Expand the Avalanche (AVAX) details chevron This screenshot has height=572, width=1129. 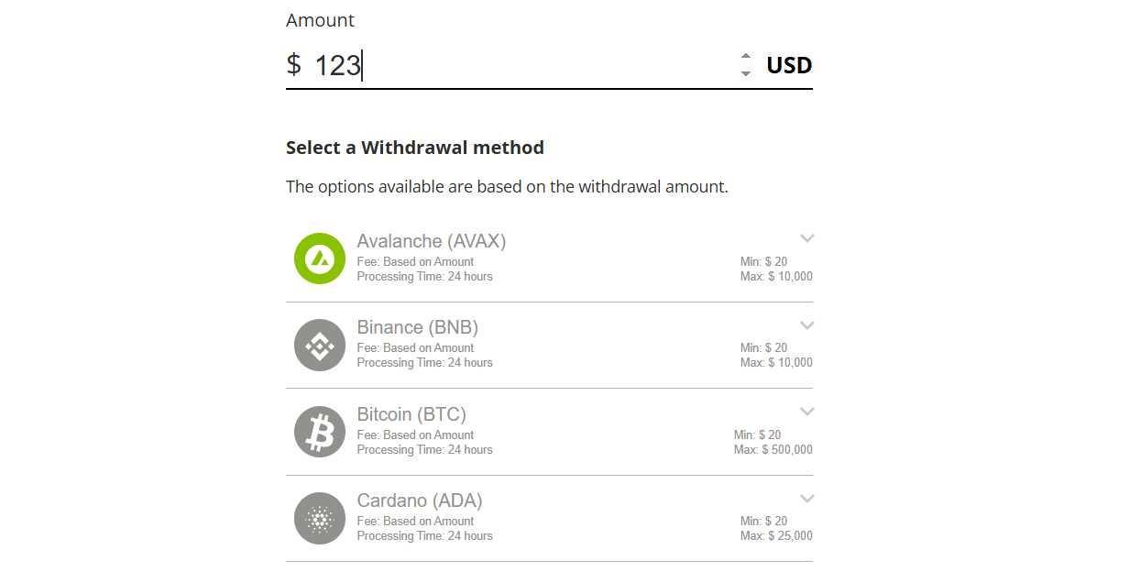tap(807, 237)
